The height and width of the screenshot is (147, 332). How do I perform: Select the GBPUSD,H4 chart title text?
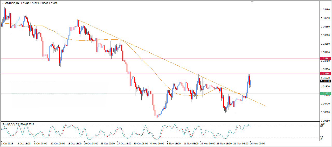point(10,3)
